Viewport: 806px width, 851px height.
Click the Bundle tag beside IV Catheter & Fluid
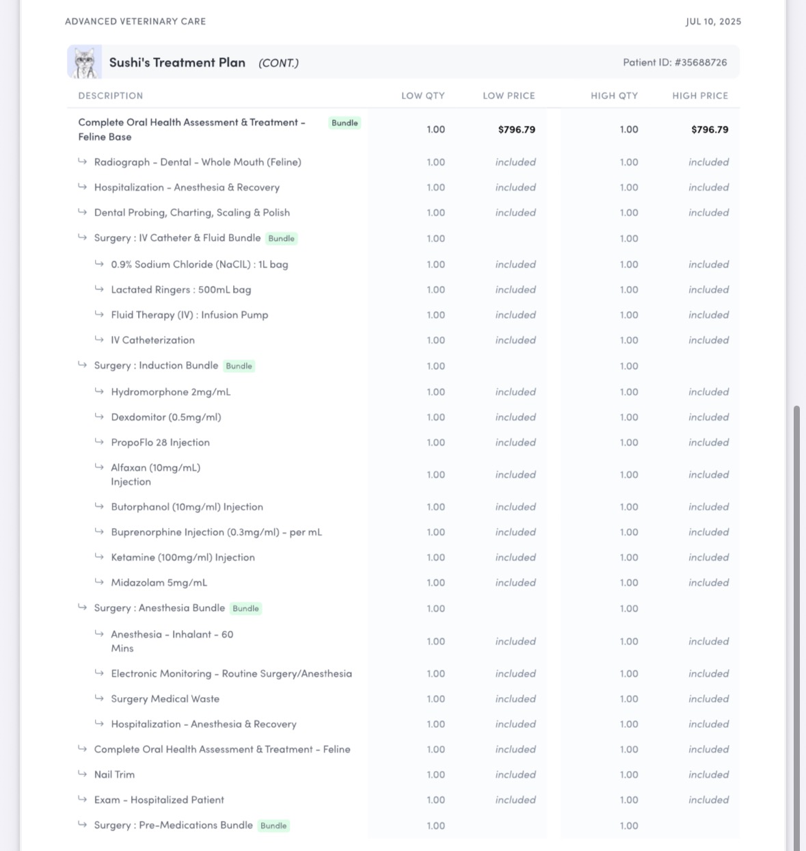(x=282, y=239)
